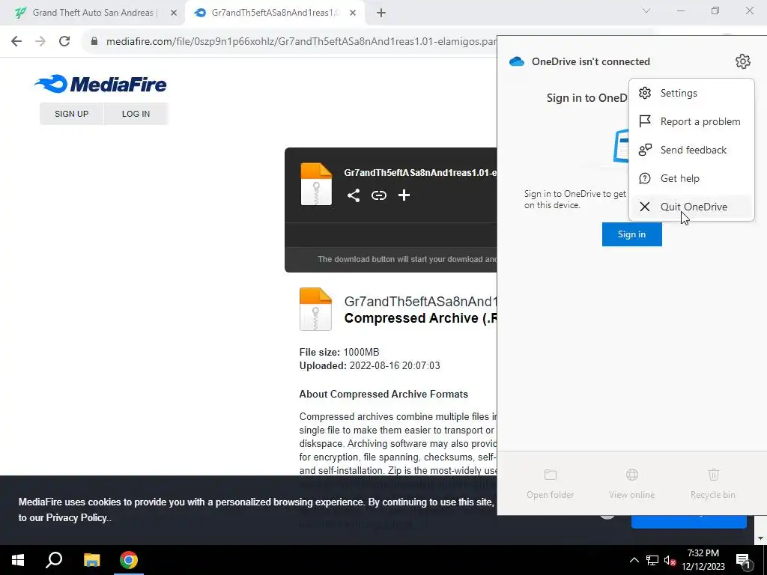
Task: Click the copy link icon in download box
Action: pos(378,195)
